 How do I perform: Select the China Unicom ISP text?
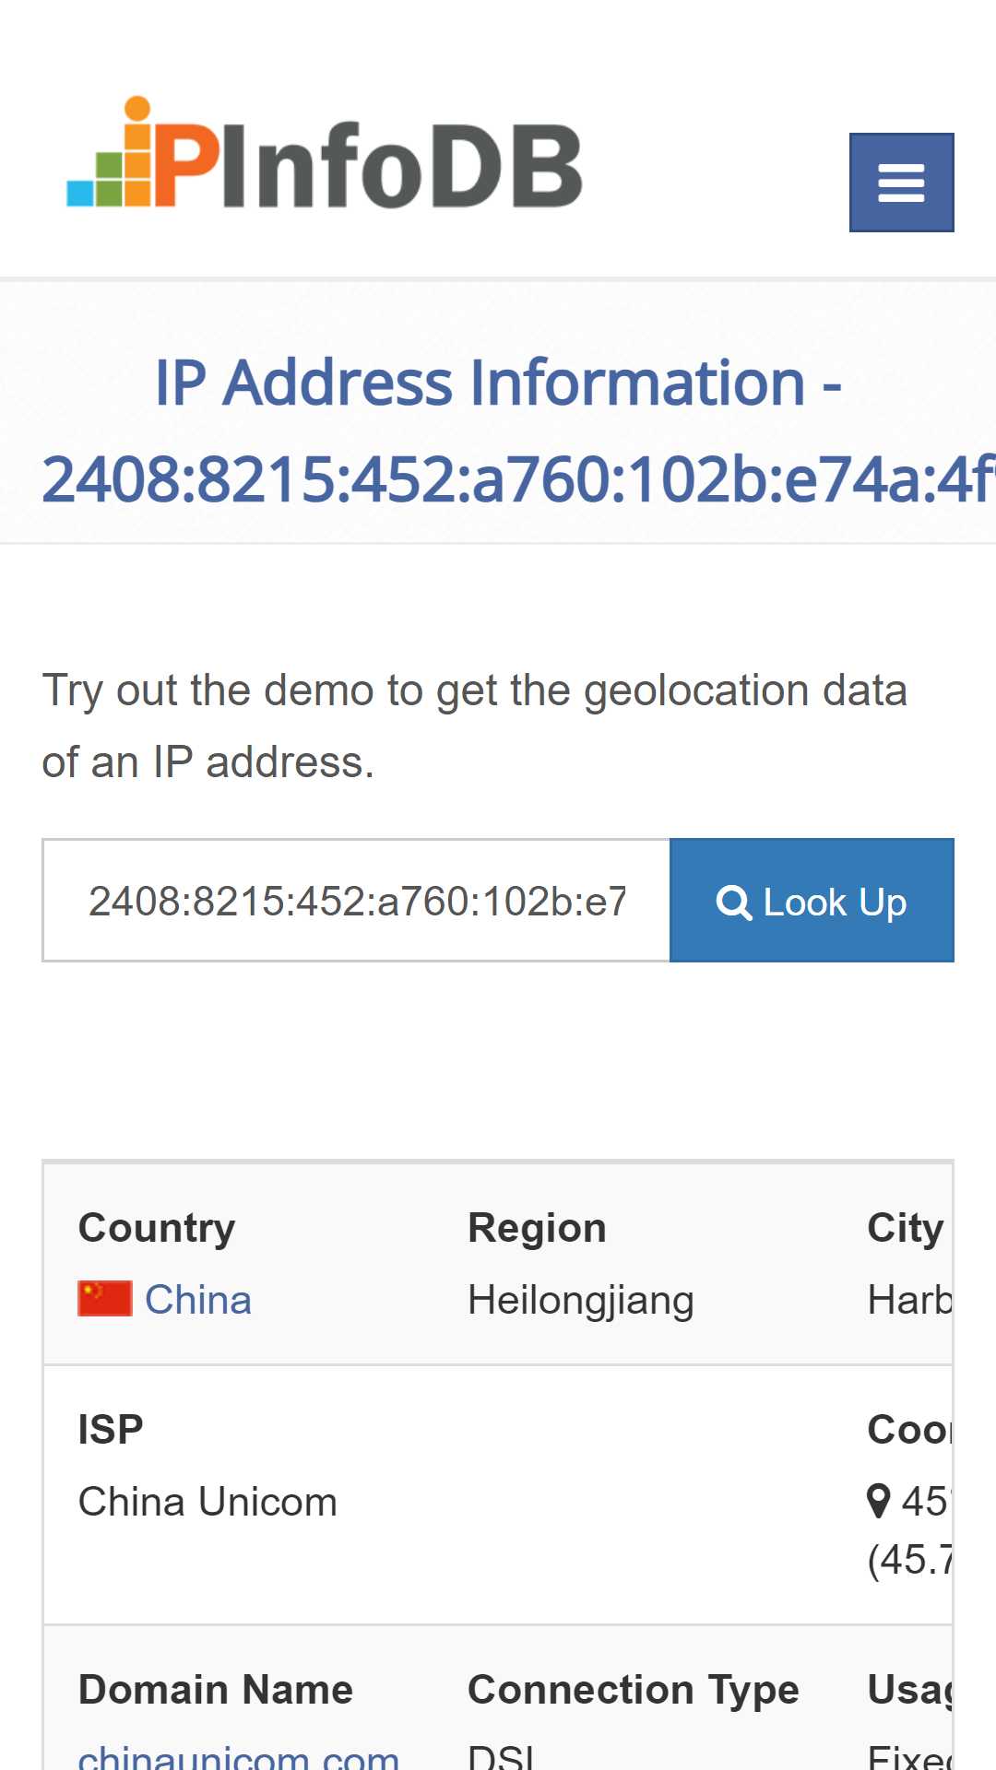click(207, 1502)
